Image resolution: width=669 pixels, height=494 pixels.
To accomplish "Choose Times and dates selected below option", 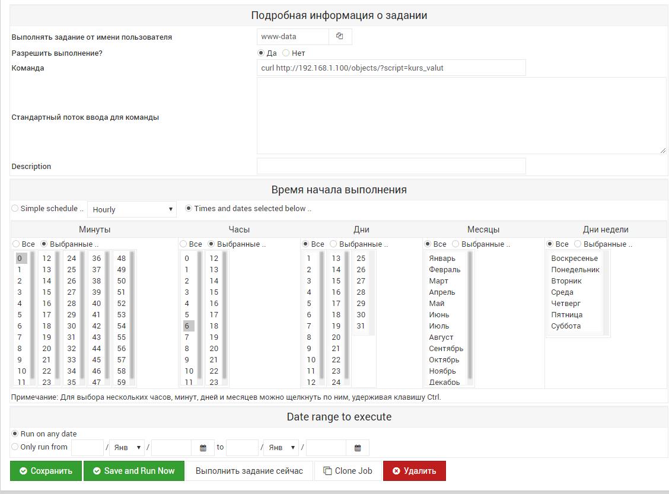I will (189, 208).
